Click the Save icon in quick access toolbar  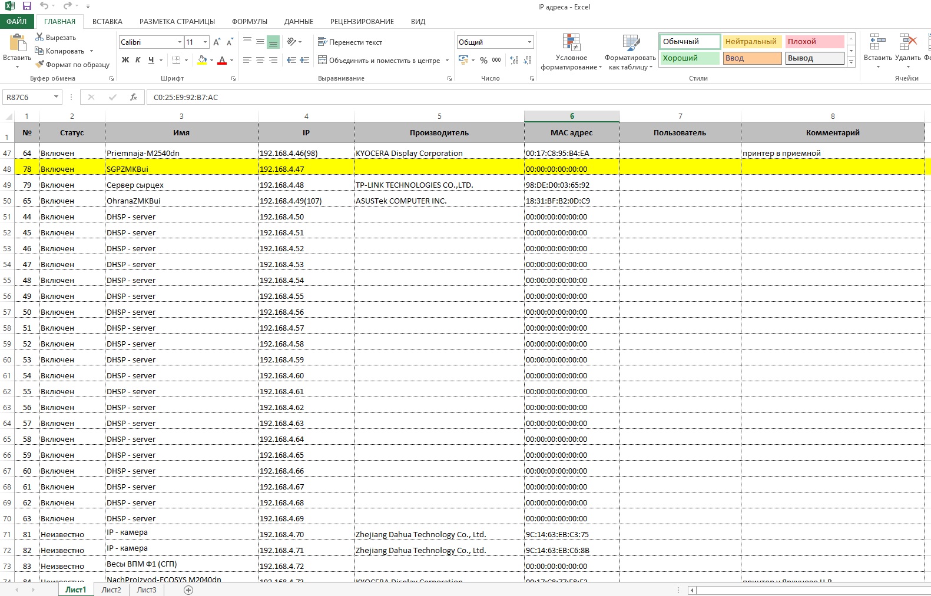coord(26,6)
